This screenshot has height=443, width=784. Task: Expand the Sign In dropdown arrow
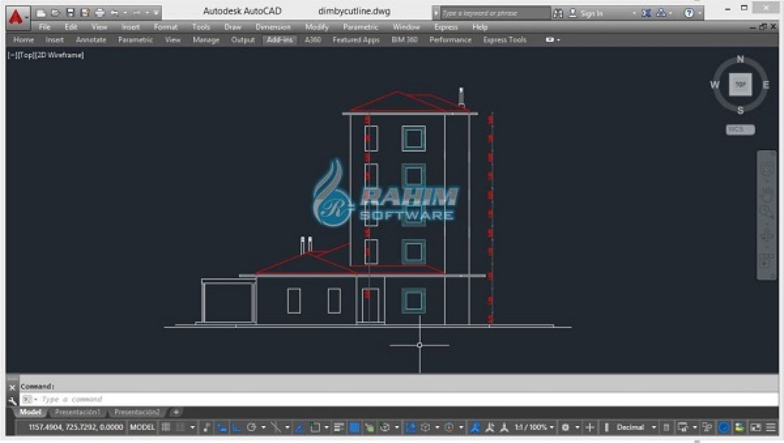[634, 13]
